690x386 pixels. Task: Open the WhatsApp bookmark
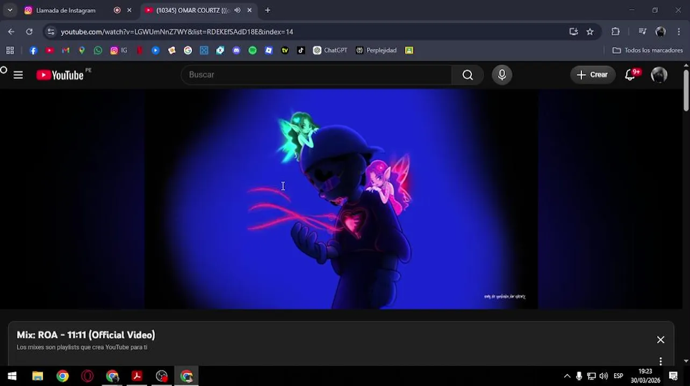(x=98, y=50)
